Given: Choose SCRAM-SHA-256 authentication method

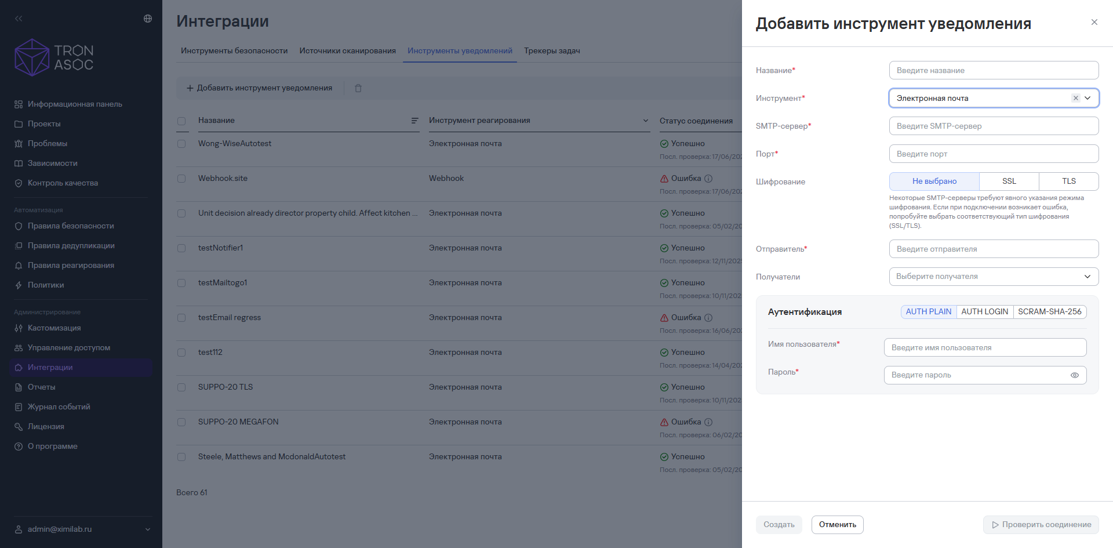Looking at the screenshot, I should click(1050, 312).
